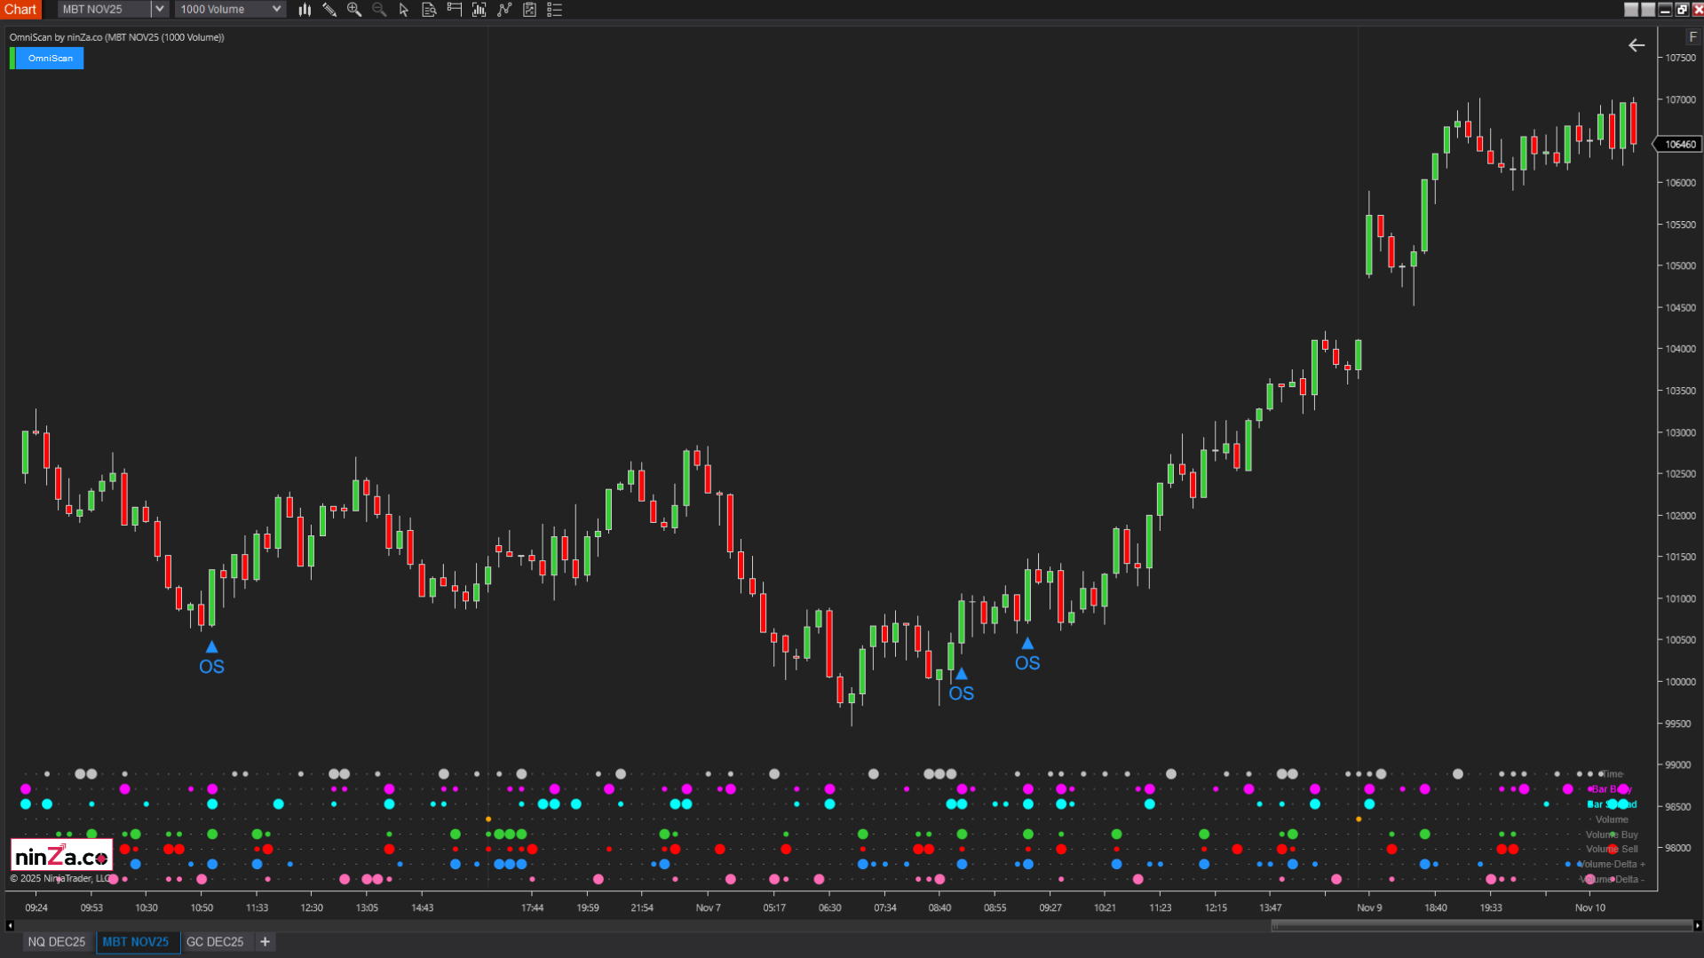Select the Zoom out tool
1704x958 pixels.
tap(379, 10)
